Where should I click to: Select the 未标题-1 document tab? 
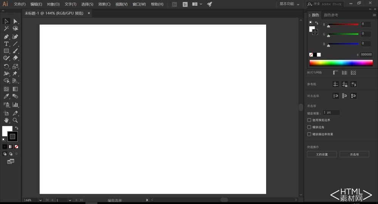pyautogui.click(x=54, y=13)
